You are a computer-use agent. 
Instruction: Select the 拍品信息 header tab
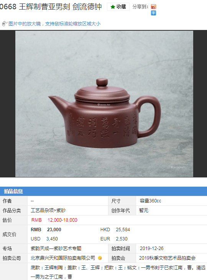tap(13, 191)
